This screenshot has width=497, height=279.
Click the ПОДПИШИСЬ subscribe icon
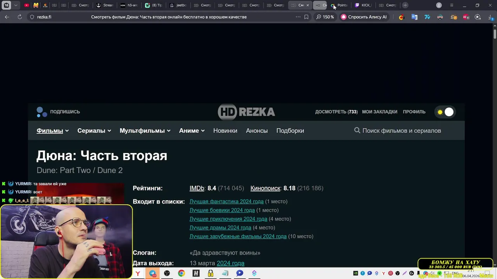tap(42, 112)
